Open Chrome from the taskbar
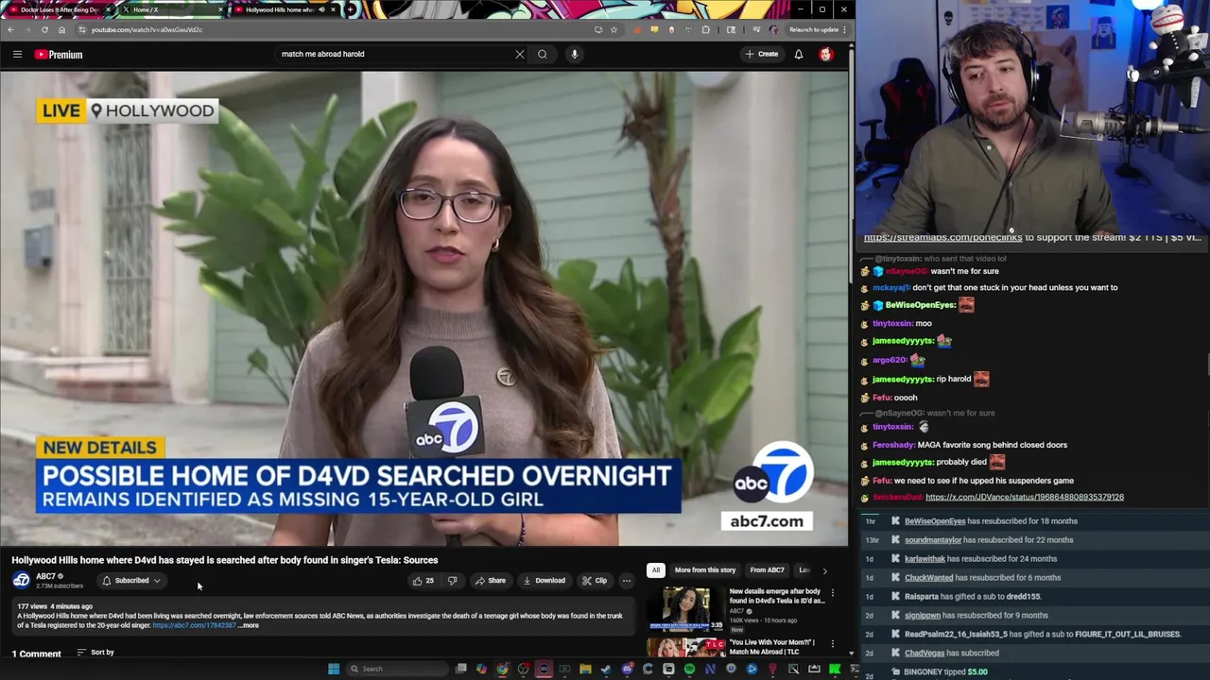 [502, 669]
